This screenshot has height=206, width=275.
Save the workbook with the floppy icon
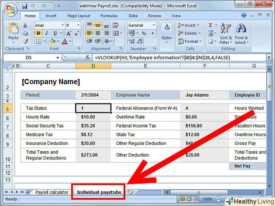click(25, 6)
